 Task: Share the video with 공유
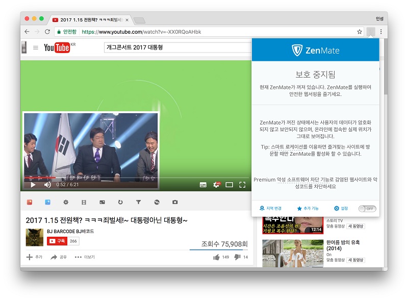[x=59, y=257]
